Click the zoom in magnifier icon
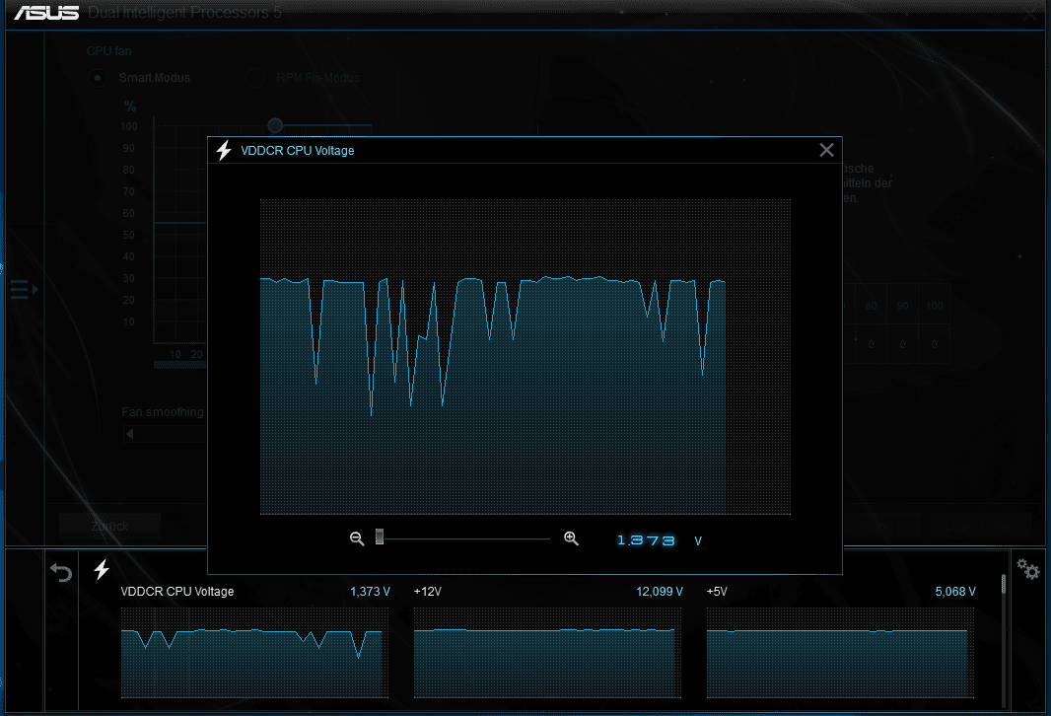This screenshot has width=1051, height=716. point(571,538)
